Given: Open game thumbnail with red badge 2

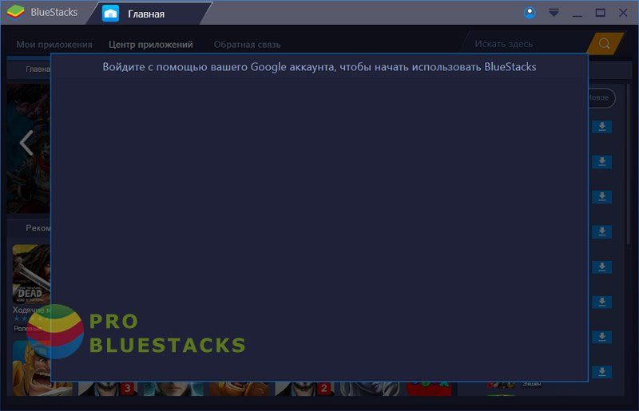Looking at the screenshot, I should (304, 389).
